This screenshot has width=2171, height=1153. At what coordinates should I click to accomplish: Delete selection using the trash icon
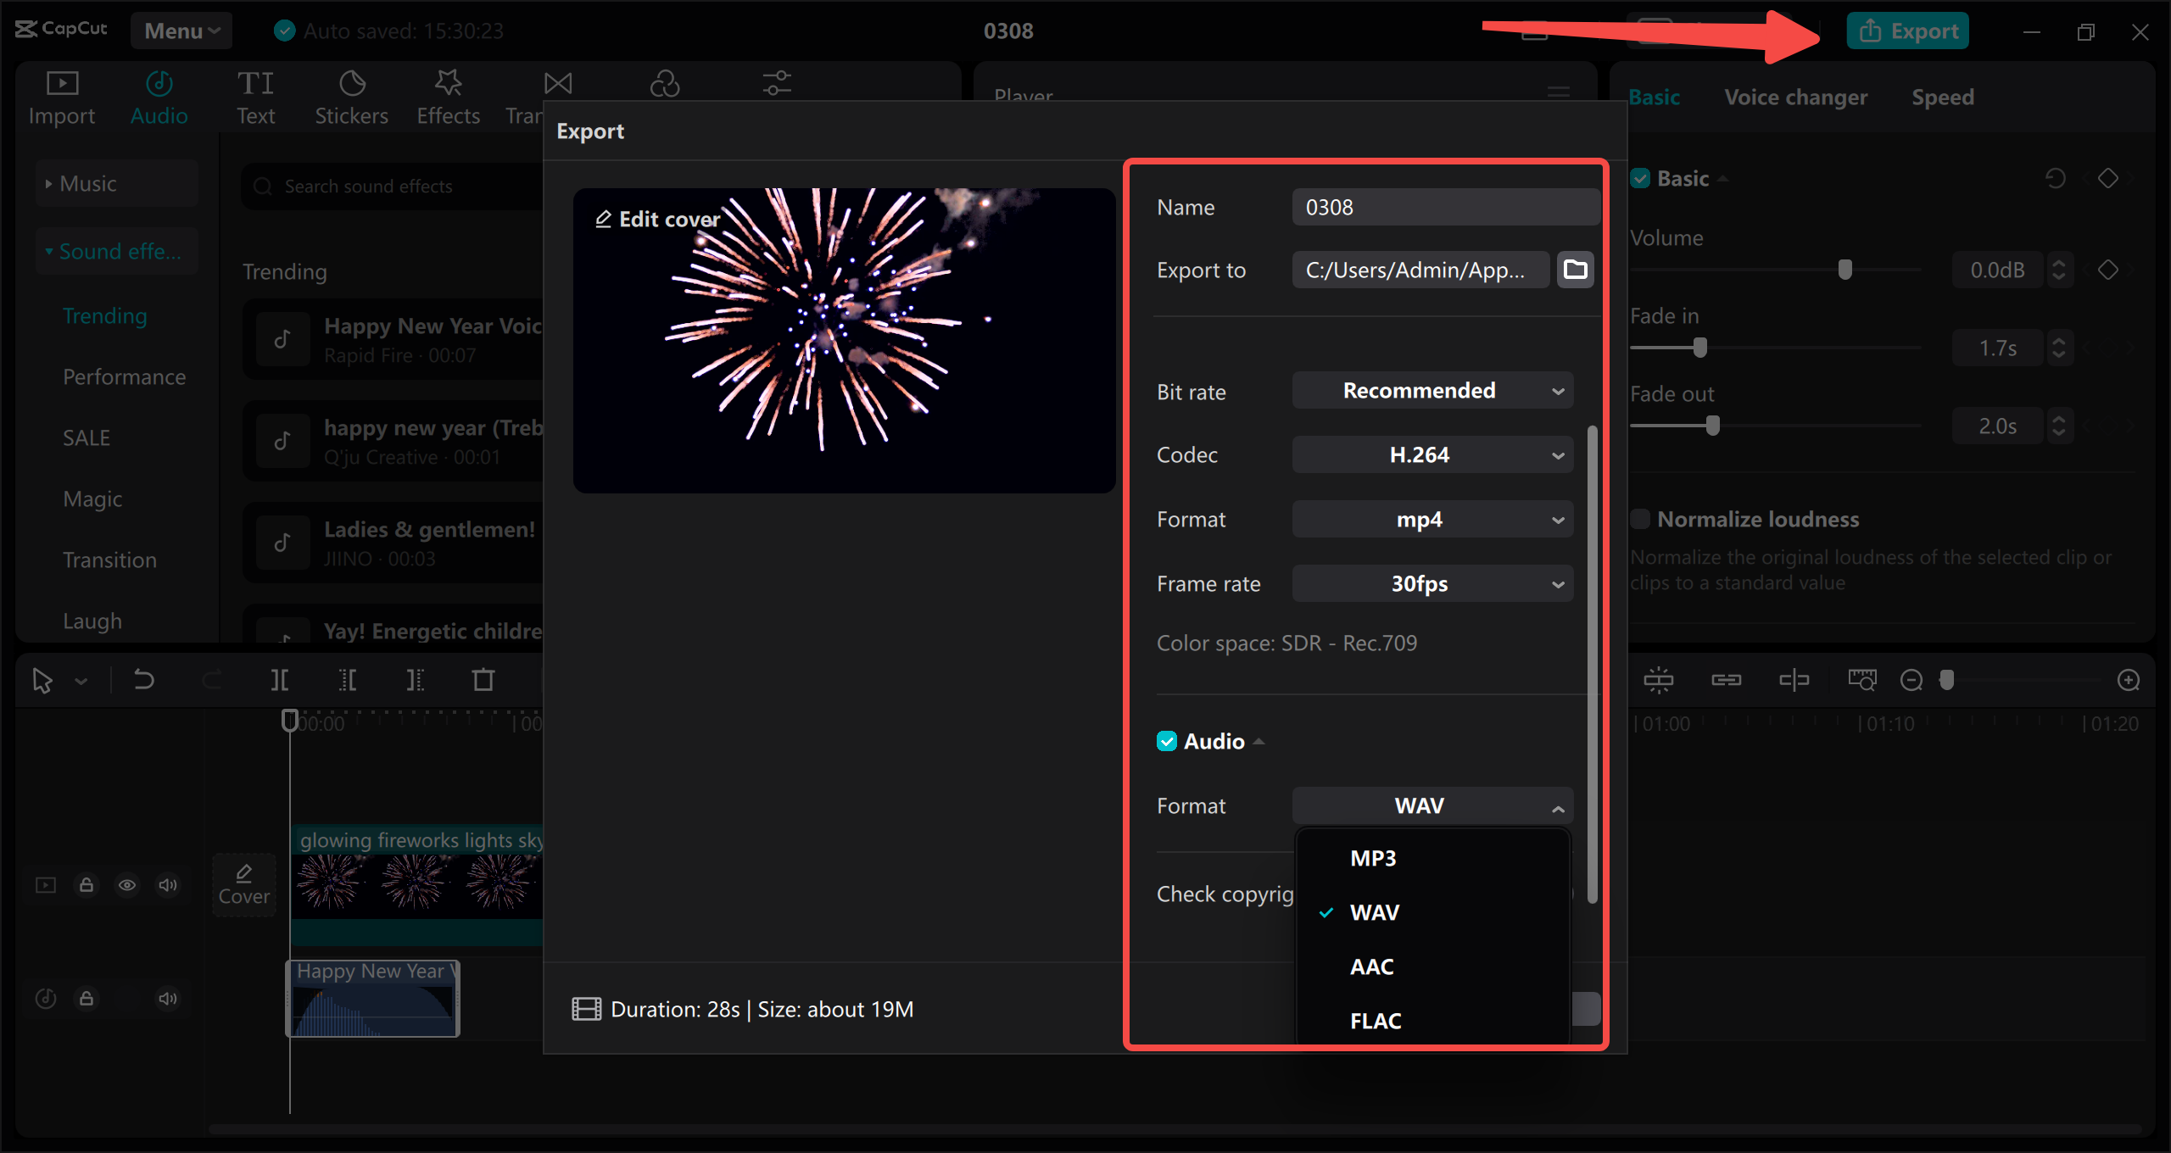[483, 679]
